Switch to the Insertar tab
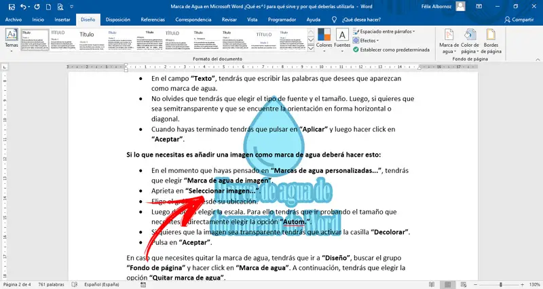Screen dimensions: 543x289 [x=62, y=20]
